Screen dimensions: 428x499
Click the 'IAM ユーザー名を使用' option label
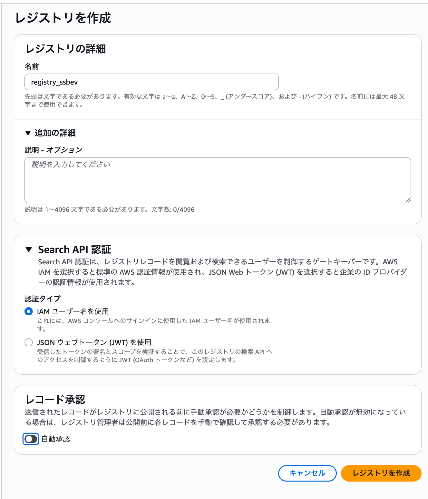point(73,311)
